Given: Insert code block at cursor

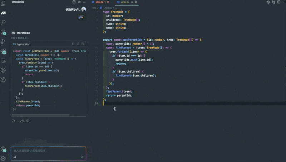Looking at the screenshot, I should pyautogui.click(x=78, y=44).
